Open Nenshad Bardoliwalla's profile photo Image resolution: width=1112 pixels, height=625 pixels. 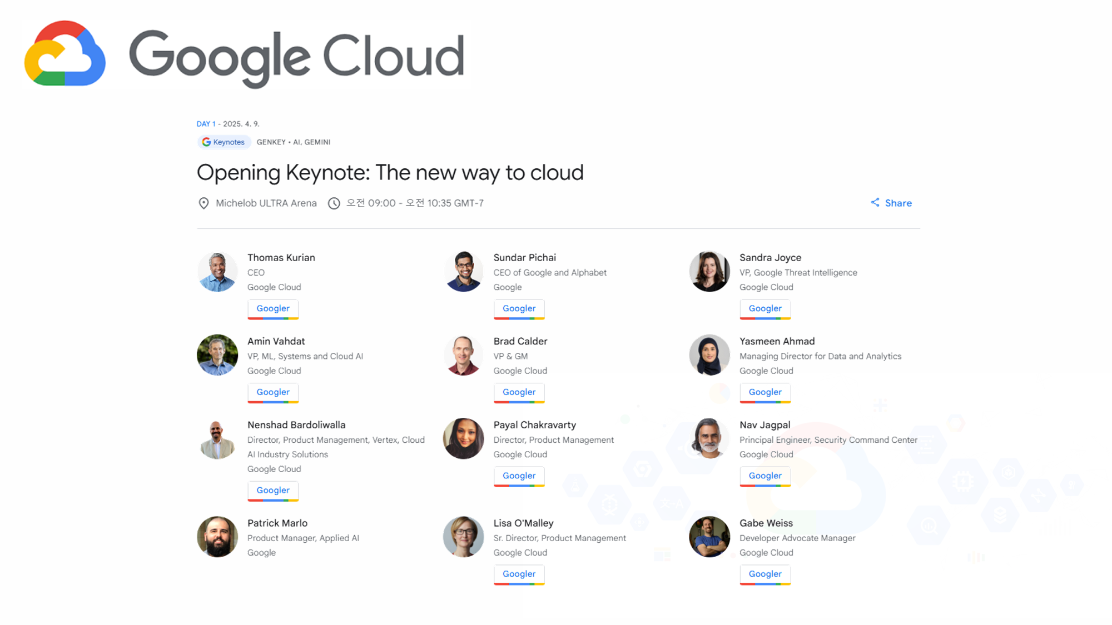[217, 439]
